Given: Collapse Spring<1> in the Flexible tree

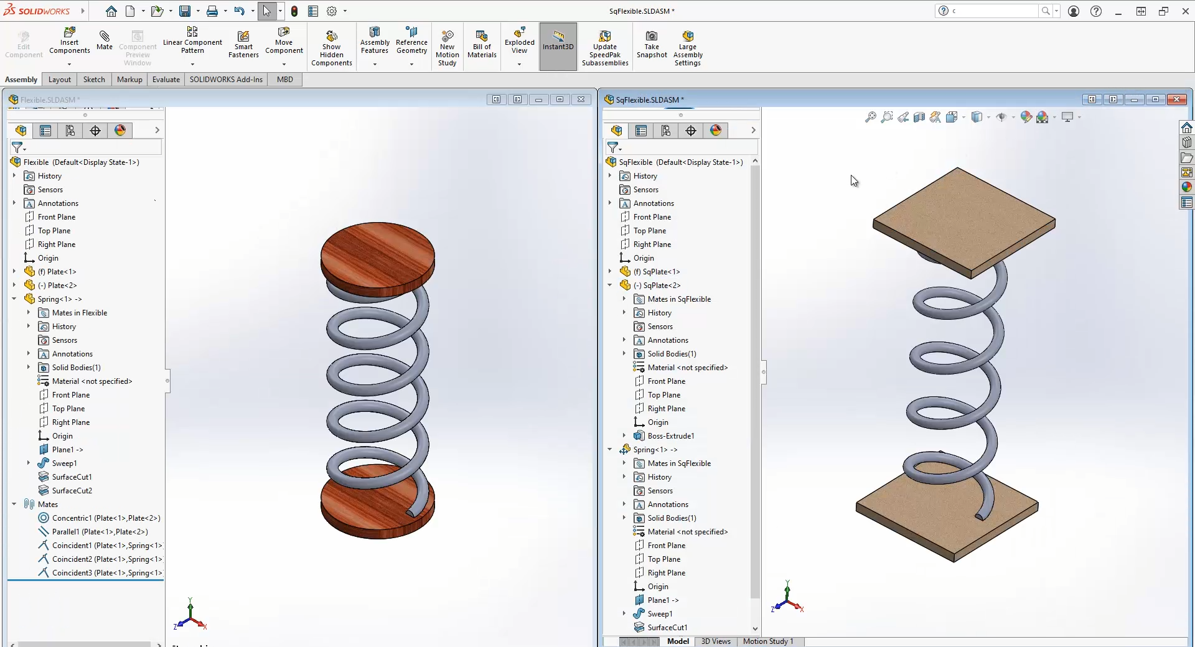Looking at the screenshot, I should (x=14, y=299).
